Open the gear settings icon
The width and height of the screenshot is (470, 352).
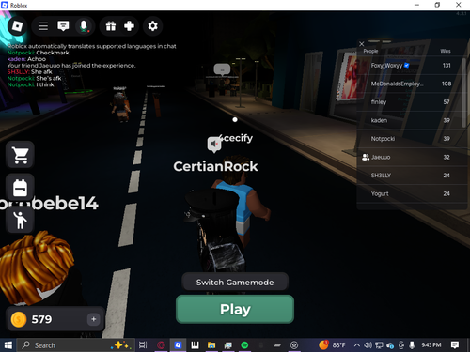tap(152, 26)
